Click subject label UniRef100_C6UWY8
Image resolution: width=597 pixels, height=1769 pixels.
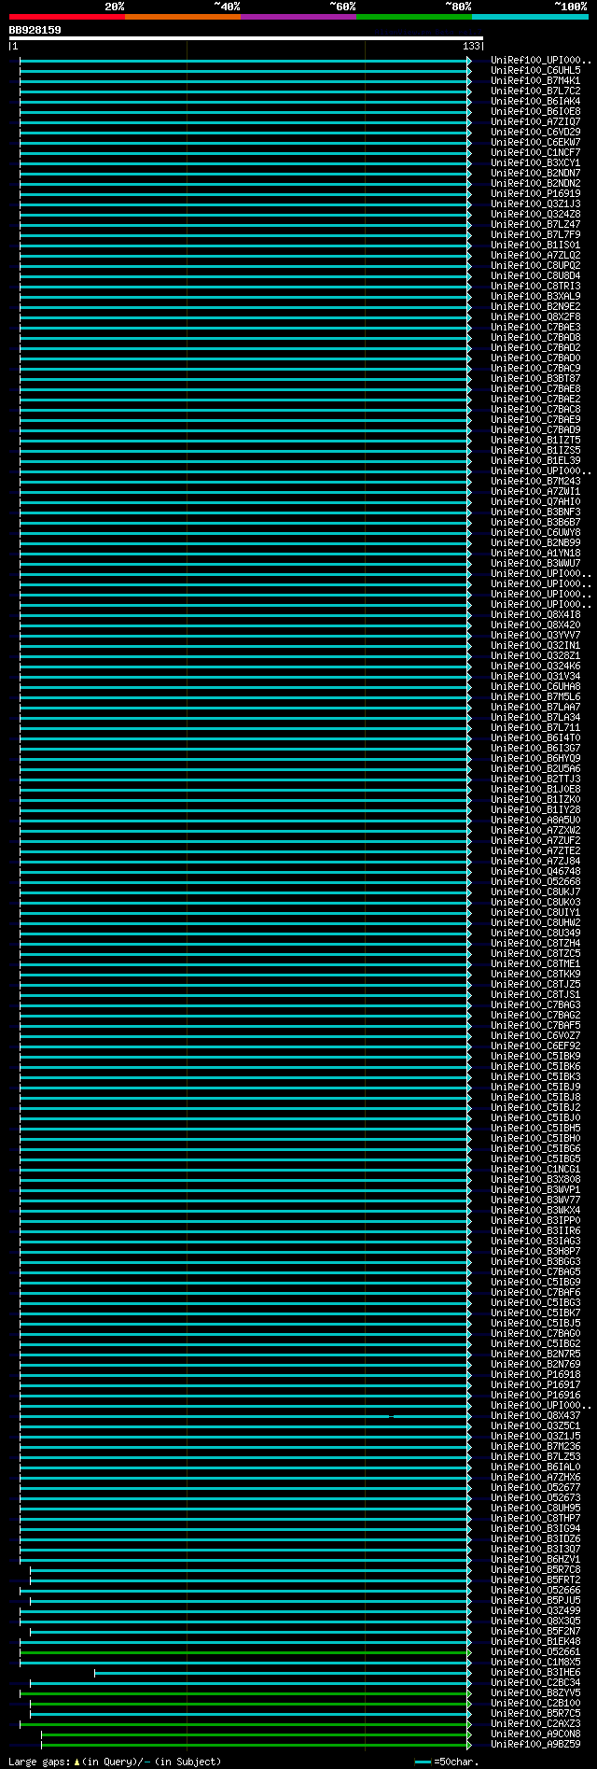click(536, 532)
